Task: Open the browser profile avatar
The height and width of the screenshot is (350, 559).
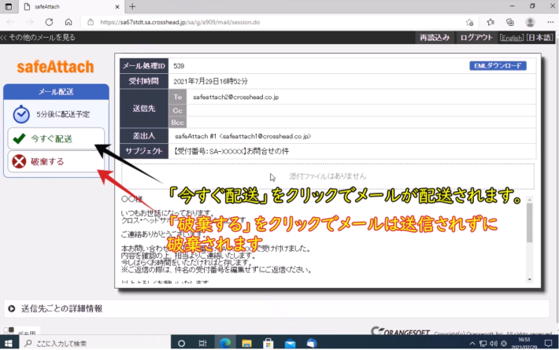Action: [530, 22]
